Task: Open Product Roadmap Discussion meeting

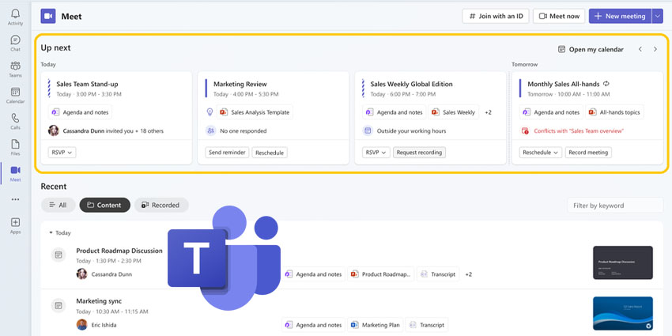Action: pos(119,251)
